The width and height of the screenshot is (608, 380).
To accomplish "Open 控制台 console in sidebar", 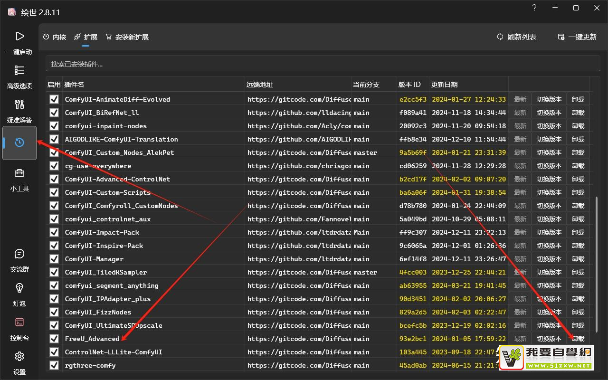I will coord(19,323).
